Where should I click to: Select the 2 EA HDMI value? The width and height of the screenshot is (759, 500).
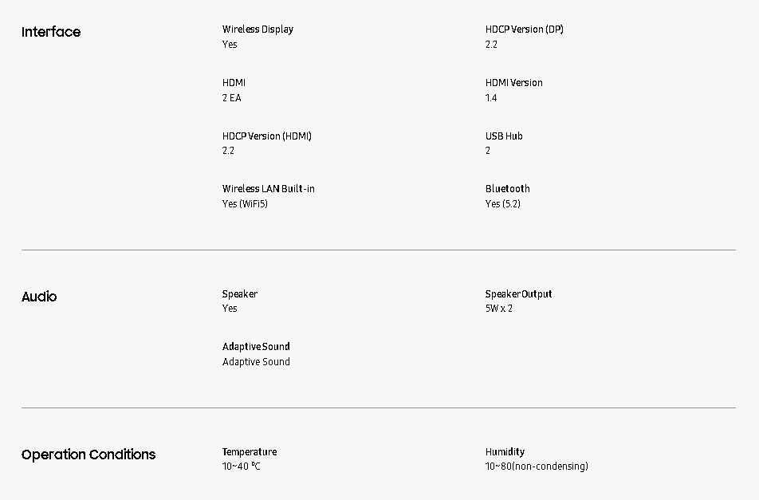[231, 98]
